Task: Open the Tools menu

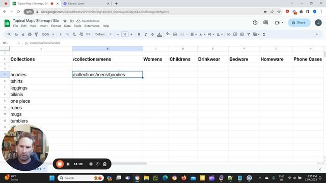Action: click(x=77, y=26)
